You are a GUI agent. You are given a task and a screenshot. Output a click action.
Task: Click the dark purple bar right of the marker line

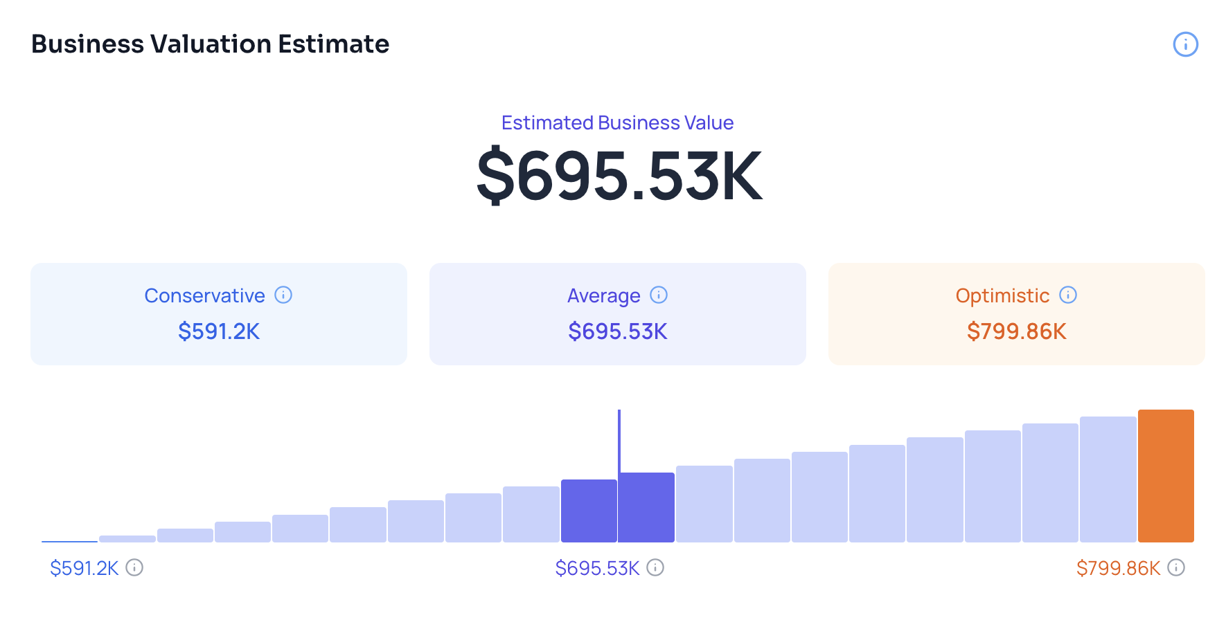(647, 507)
